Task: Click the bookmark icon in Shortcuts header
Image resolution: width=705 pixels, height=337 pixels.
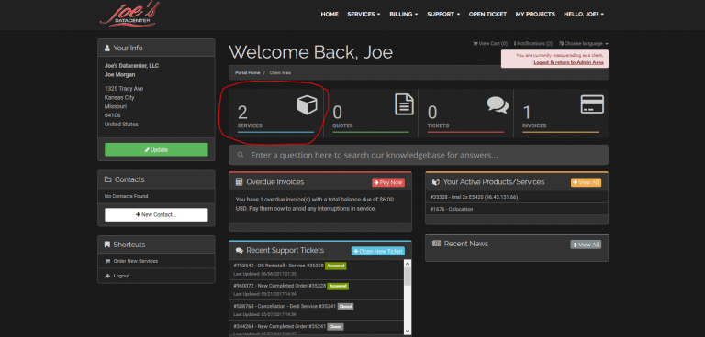Action: [107, 245]
